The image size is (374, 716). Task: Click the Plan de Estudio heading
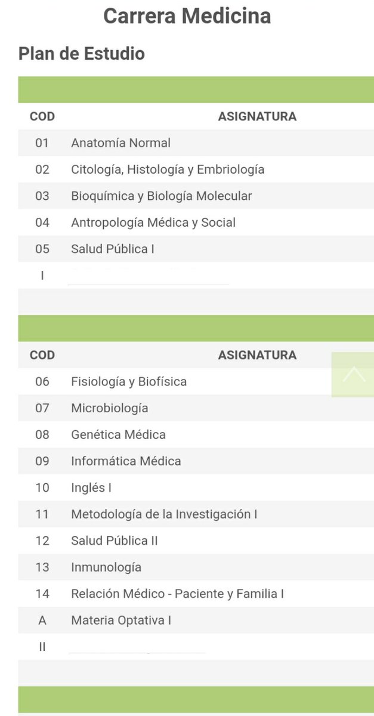(82, 53)
